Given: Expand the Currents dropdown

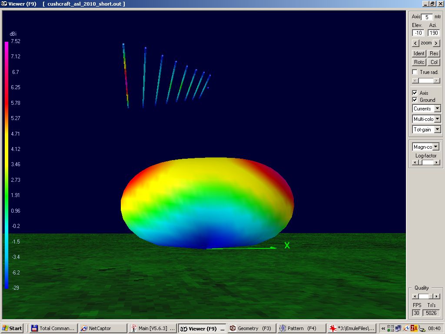Looking at the screenshot, I should tap(437, 109).
